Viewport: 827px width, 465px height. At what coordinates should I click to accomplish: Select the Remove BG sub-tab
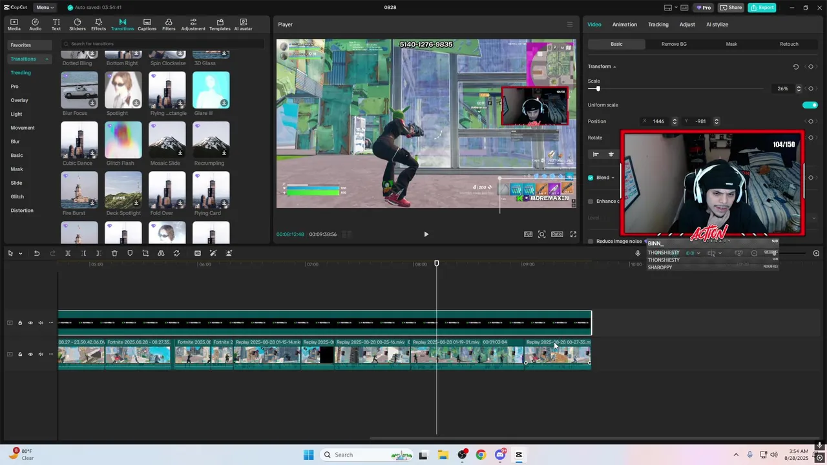point(674,44)
